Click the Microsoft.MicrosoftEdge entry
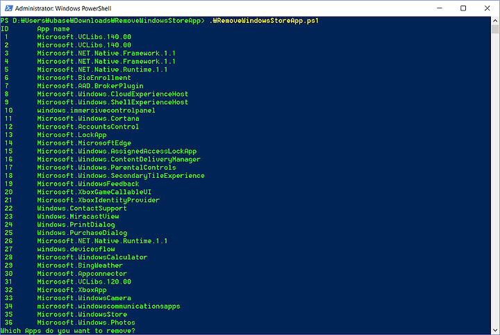Viewport: 500px width, 335px height. tap(84, 143)
